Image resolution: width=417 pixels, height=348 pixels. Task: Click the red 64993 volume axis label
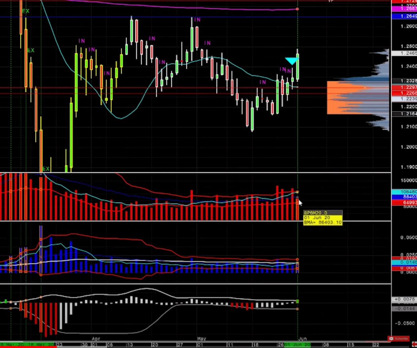coord(404,202)
